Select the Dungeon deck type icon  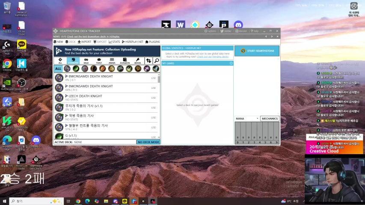click(x=125, y=61)
